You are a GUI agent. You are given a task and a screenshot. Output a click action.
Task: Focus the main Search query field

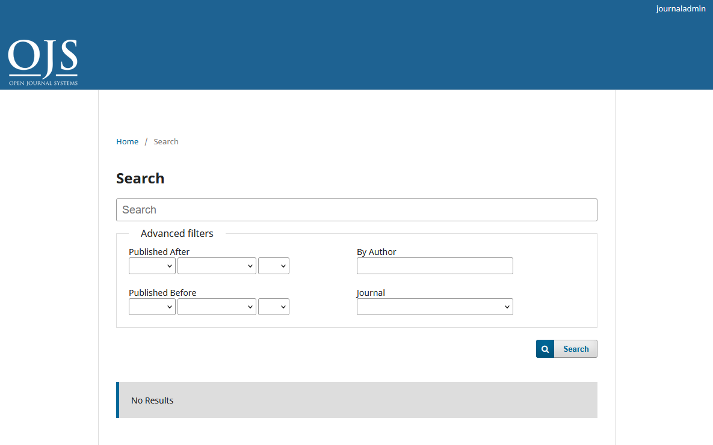click(356, 210)
